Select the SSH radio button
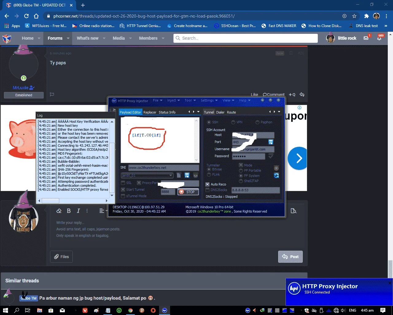The height and width of the screenshot is (315, 393). pos(209,122)
